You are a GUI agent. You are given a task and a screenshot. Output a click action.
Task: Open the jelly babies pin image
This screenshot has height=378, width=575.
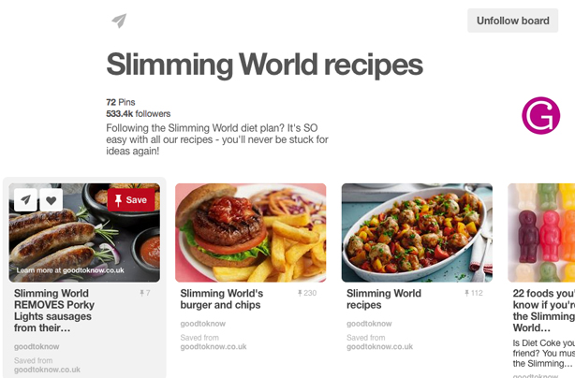coord(541,233)
